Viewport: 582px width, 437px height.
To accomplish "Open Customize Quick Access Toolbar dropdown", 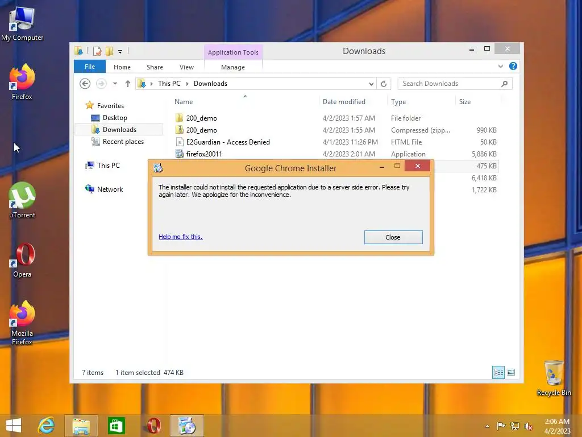I will click(x=120, y=52).
